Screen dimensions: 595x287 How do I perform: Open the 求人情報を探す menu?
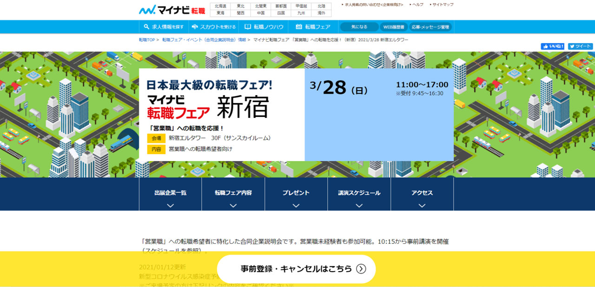[x=164, y=27]
